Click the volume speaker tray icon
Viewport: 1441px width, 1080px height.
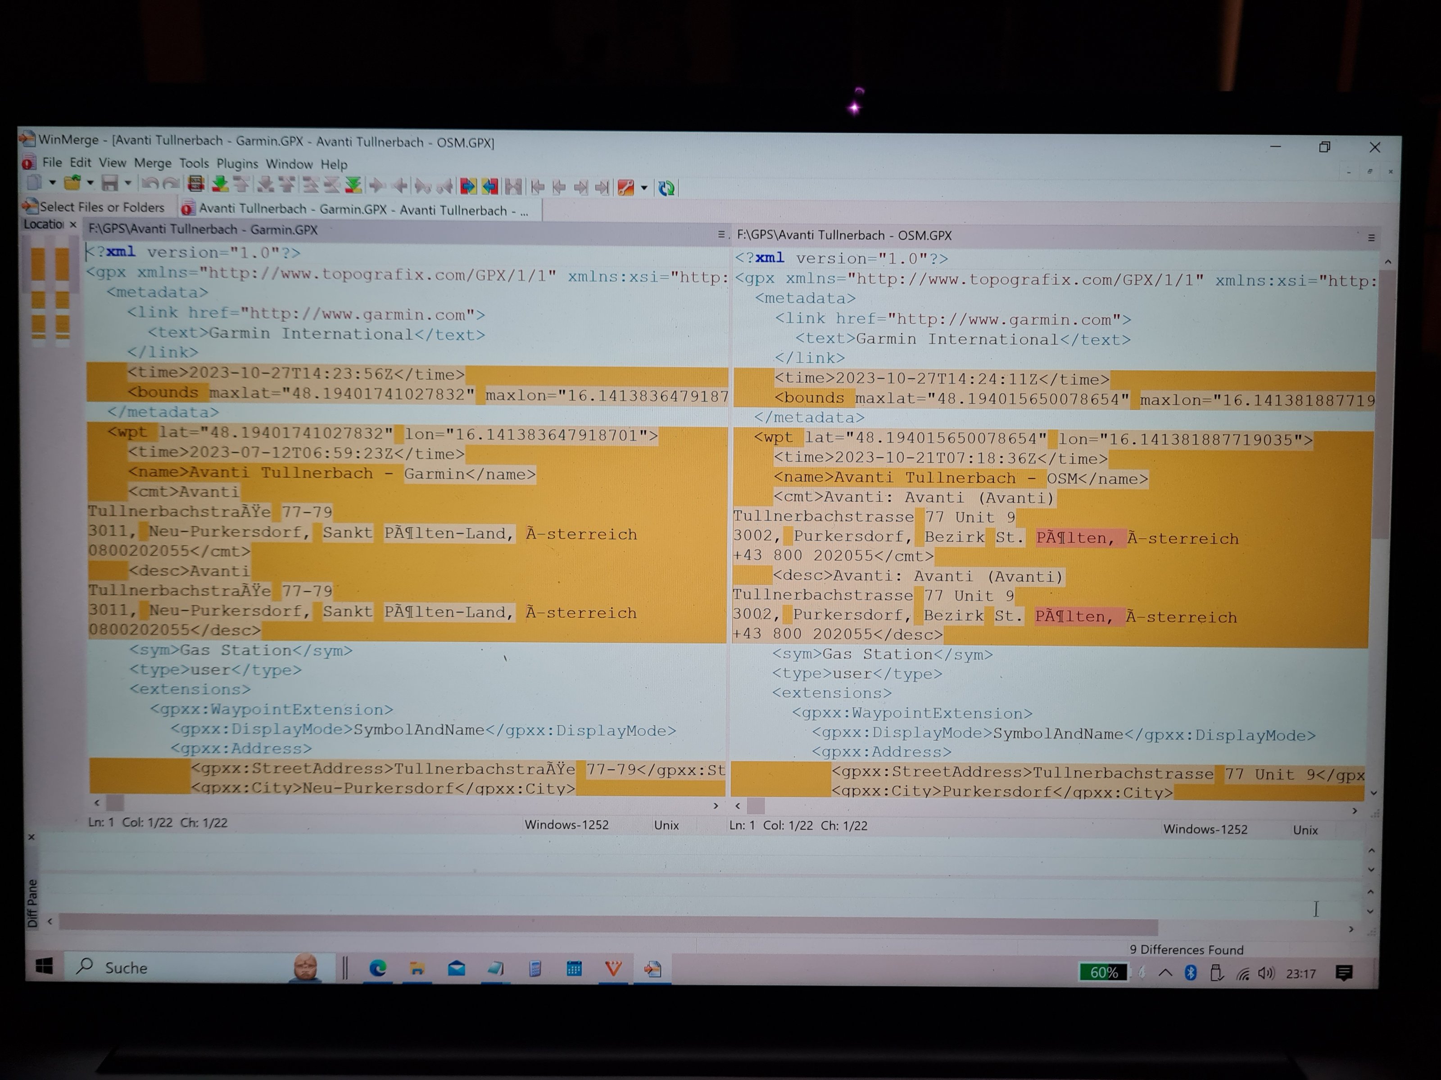click(x=1266, y=974)
